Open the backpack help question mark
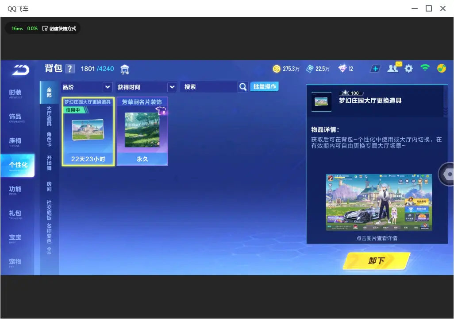Image resolution: width=454 pixels, height=319 pixels. (x=70, y=69)
